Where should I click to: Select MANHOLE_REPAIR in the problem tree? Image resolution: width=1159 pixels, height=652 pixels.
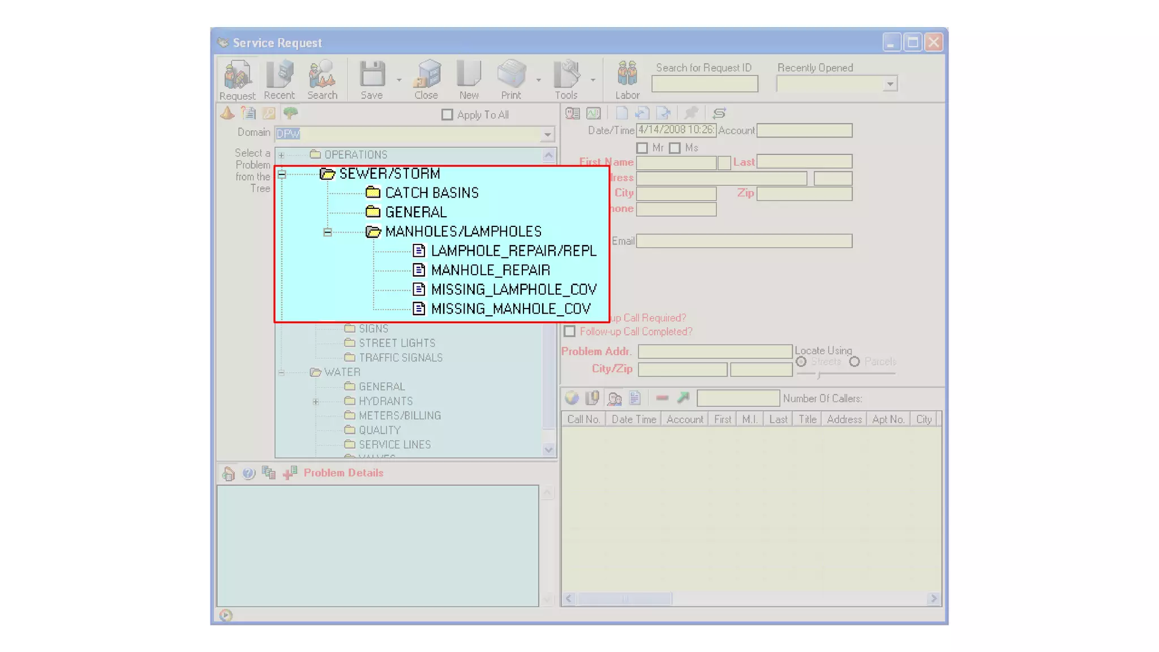[x=490, y=270]
